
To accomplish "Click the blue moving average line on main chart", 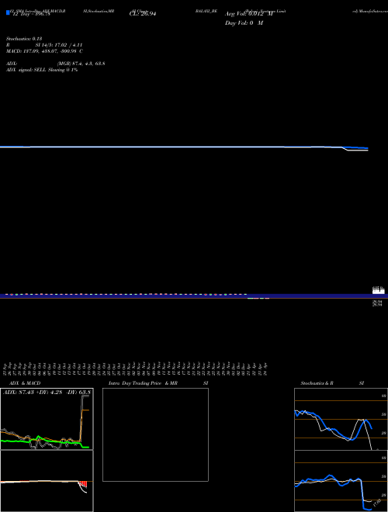I will point(184,147).
